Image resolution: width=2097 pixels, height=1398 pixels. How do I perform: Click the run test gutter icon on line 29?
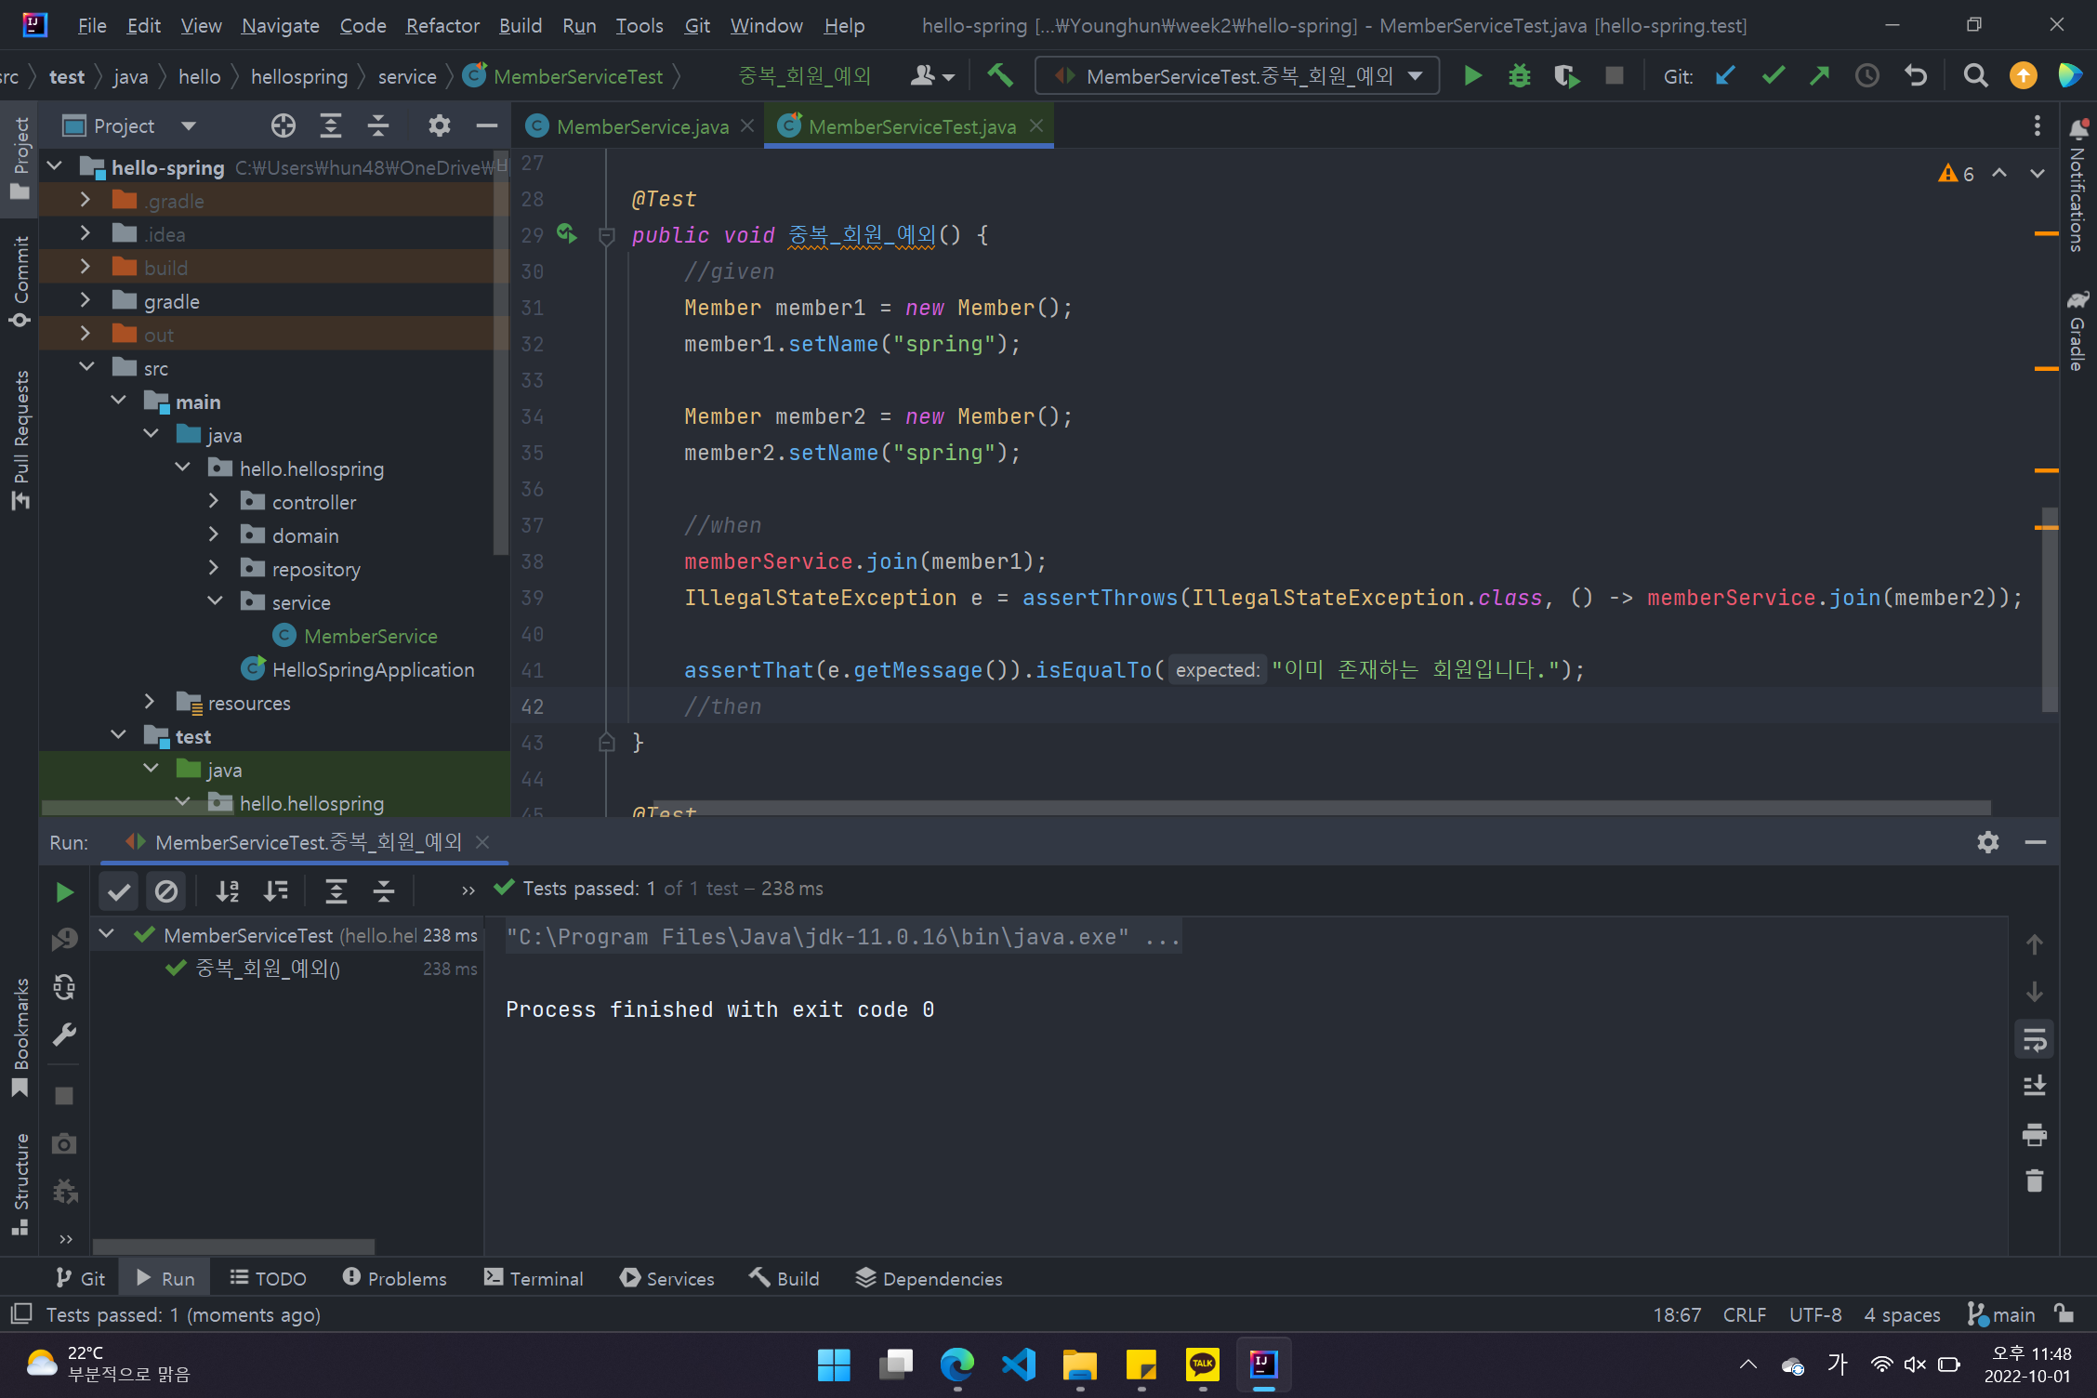[566, 234]
